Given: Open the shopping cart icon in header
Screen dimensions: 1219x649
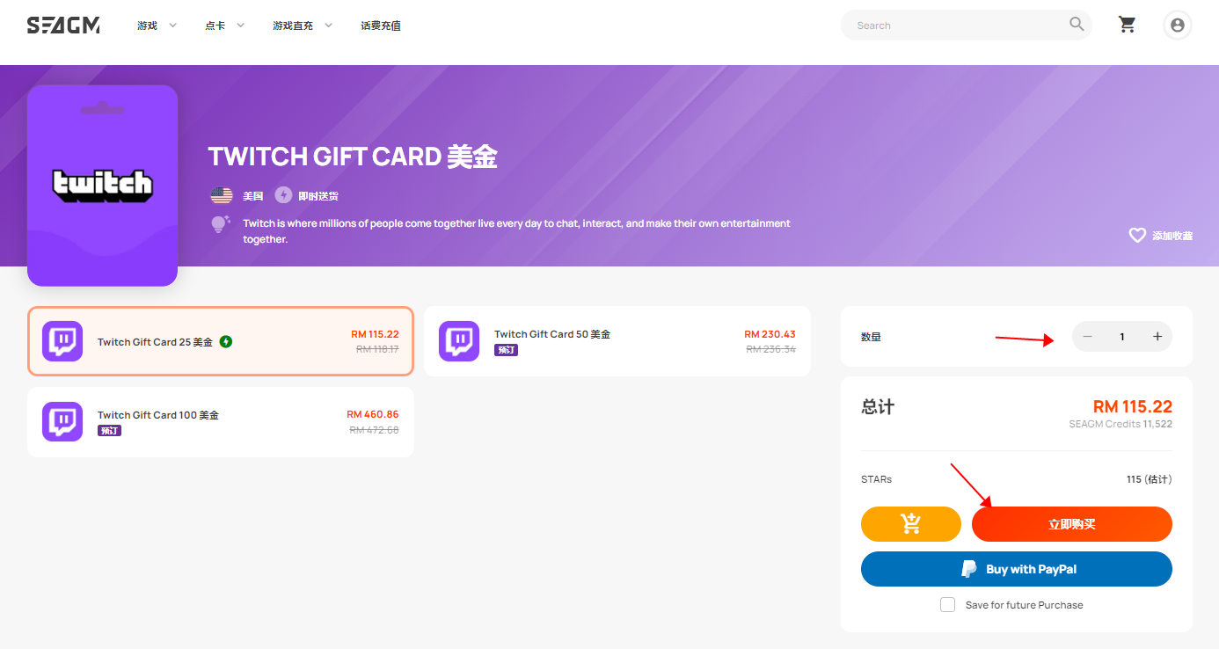Looking at the screenshot, I should point(1127,25).
